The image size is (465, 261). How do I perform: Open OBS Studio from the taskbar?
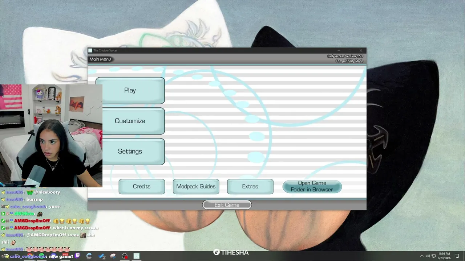point(125,256)
